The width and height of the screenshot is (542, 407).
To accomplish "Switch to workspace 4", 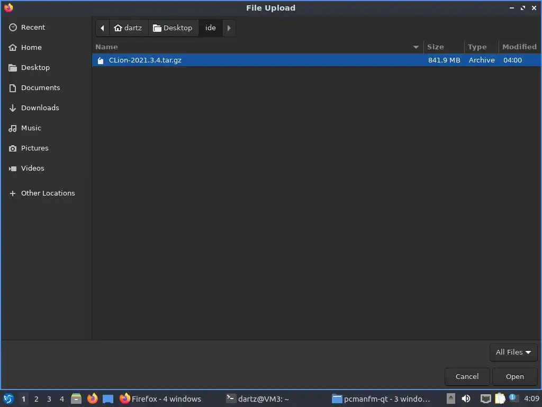I will coord(62,399).
